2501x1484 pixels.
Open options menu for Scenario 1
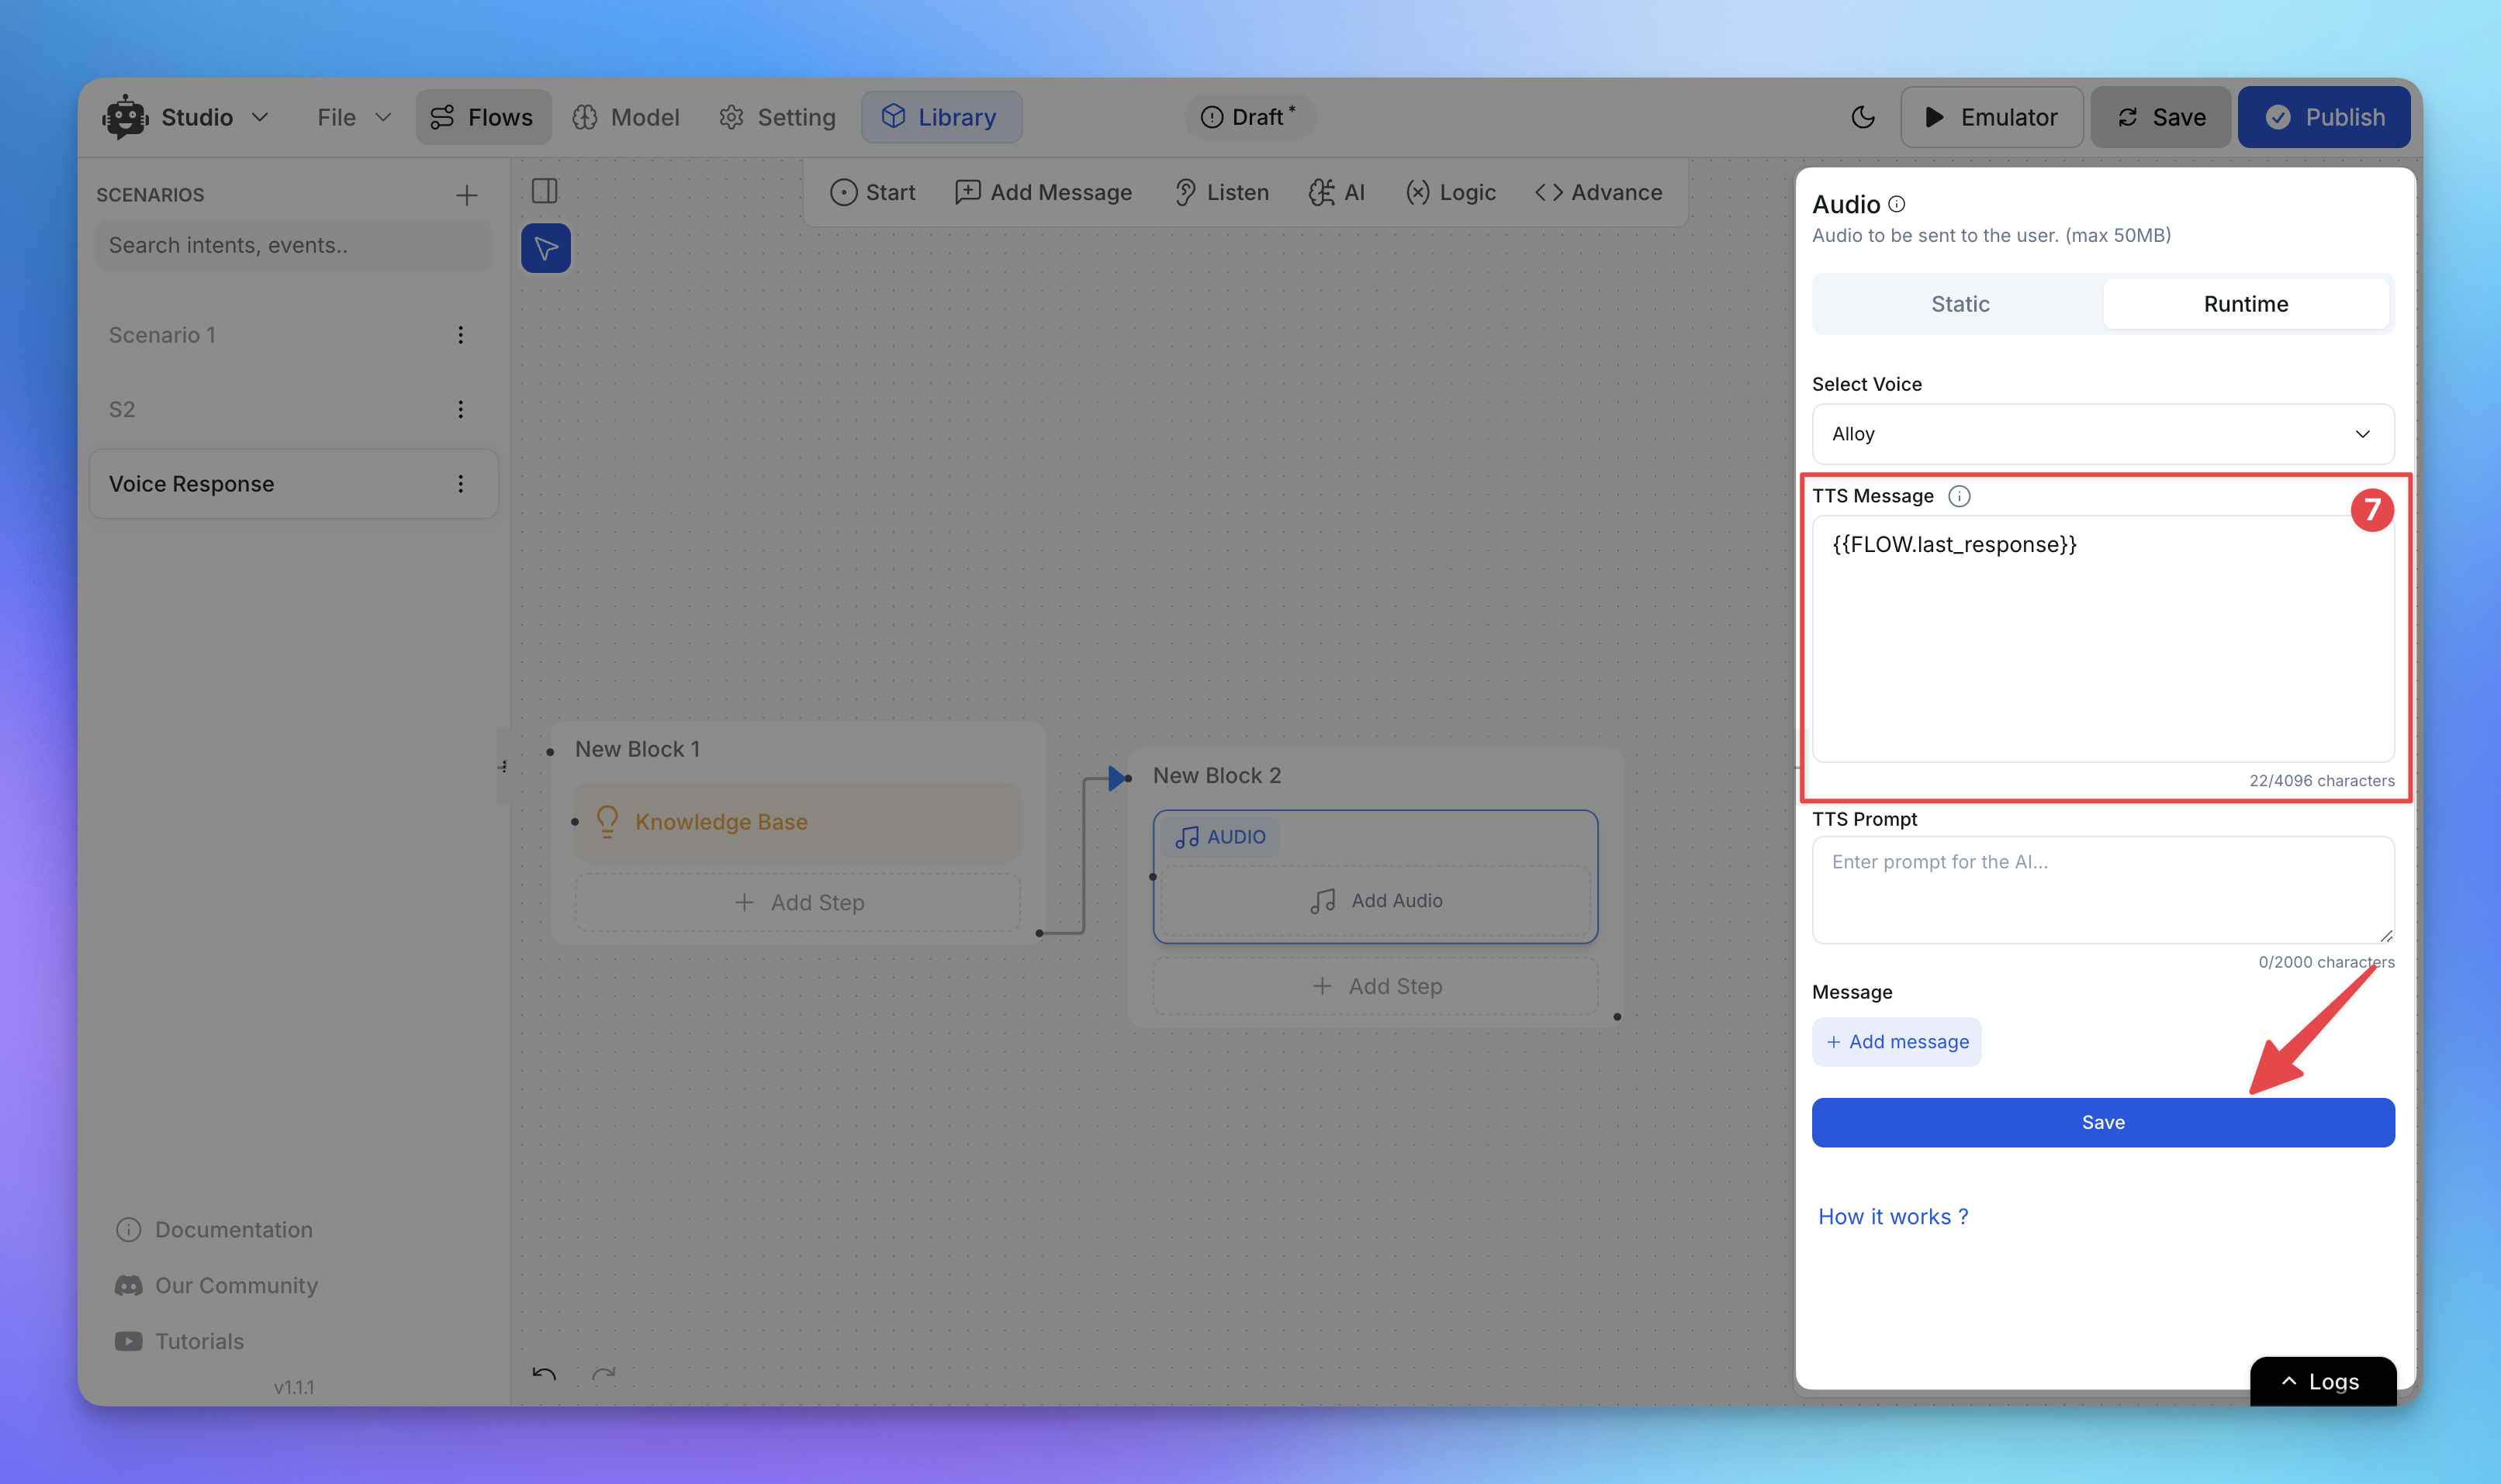460,335
